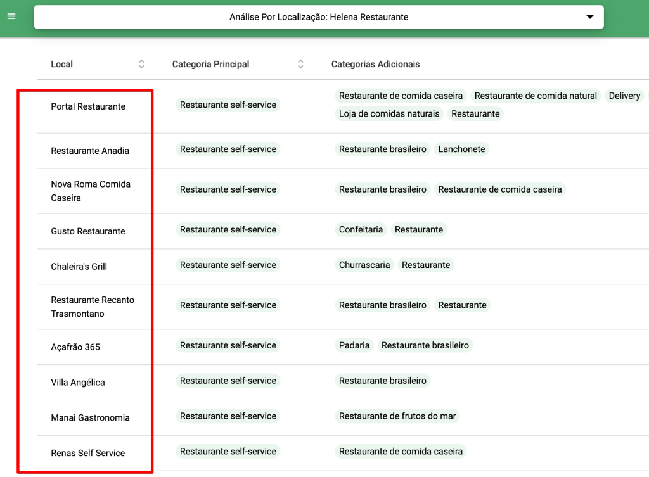Screen dimensions: 649x477
Task: Select the Portal Restaurante row name
Action: [x=88, y=106]
